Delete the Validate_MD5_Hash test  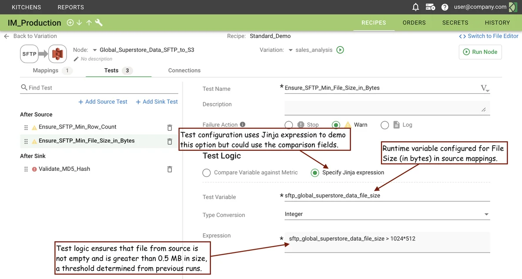(170, 169)
